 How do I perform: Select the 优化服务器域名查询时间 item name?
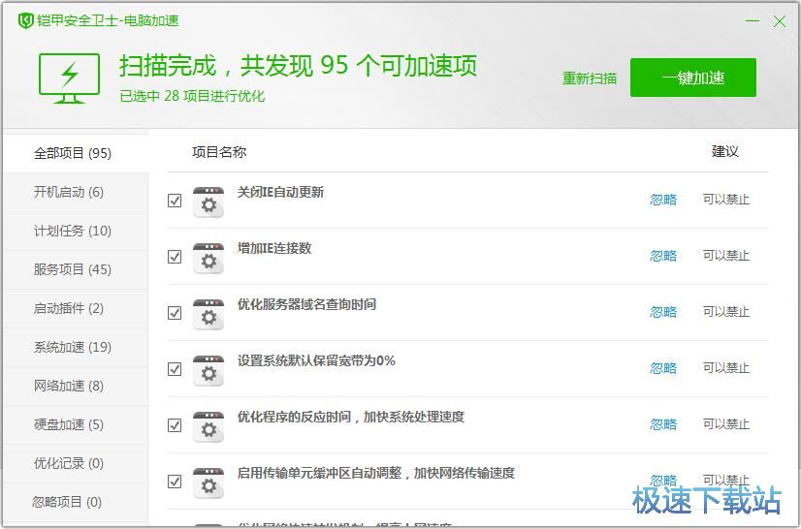coord(306,305)
